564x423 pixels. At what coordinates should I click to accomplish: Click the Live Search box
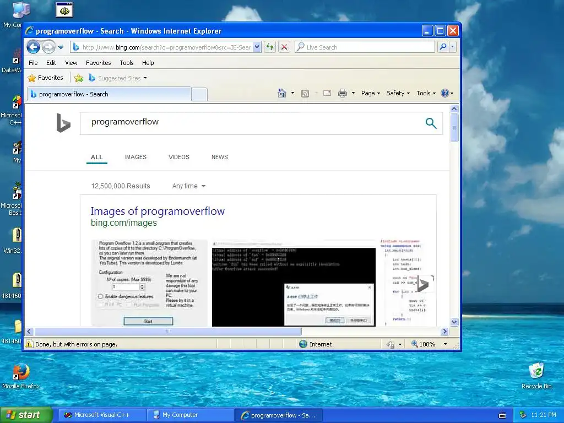click(365, 47)
